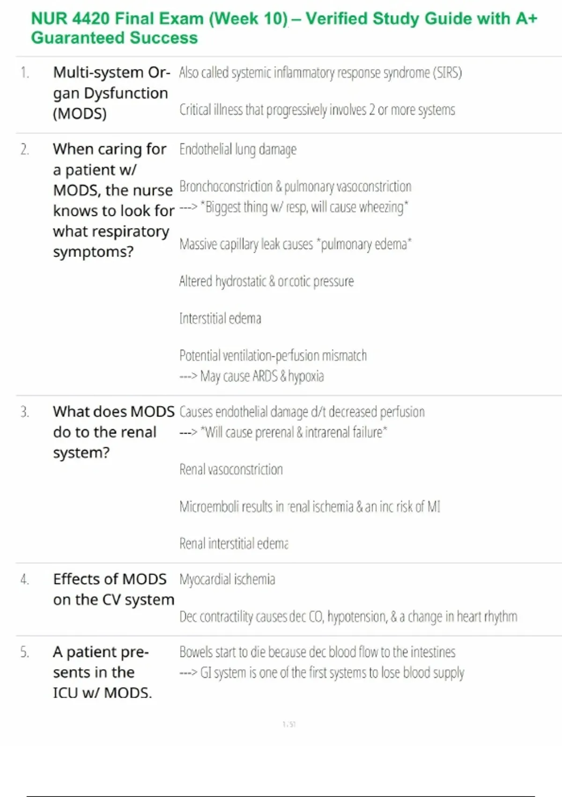This screenshot has height=797, width=562.
Task: Select the 'Critical illness that progressively involves' line
Action: [x=317, y=110]
